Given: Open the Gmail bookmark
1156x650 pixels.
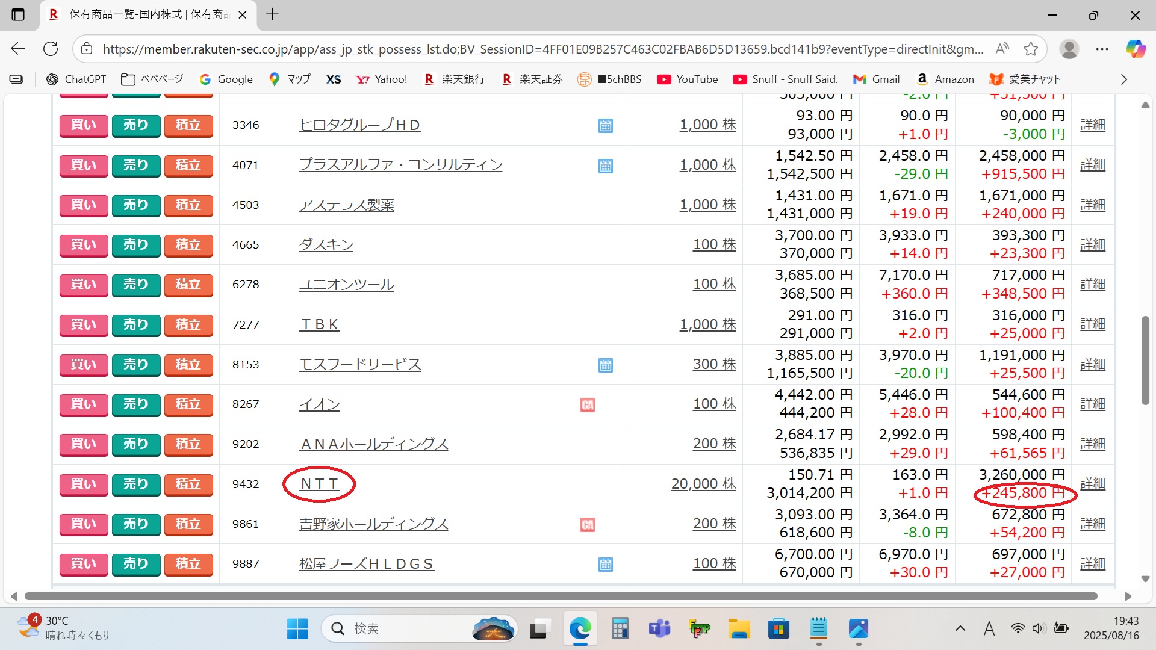Looking at the screenshot, I should pos(877,79).
